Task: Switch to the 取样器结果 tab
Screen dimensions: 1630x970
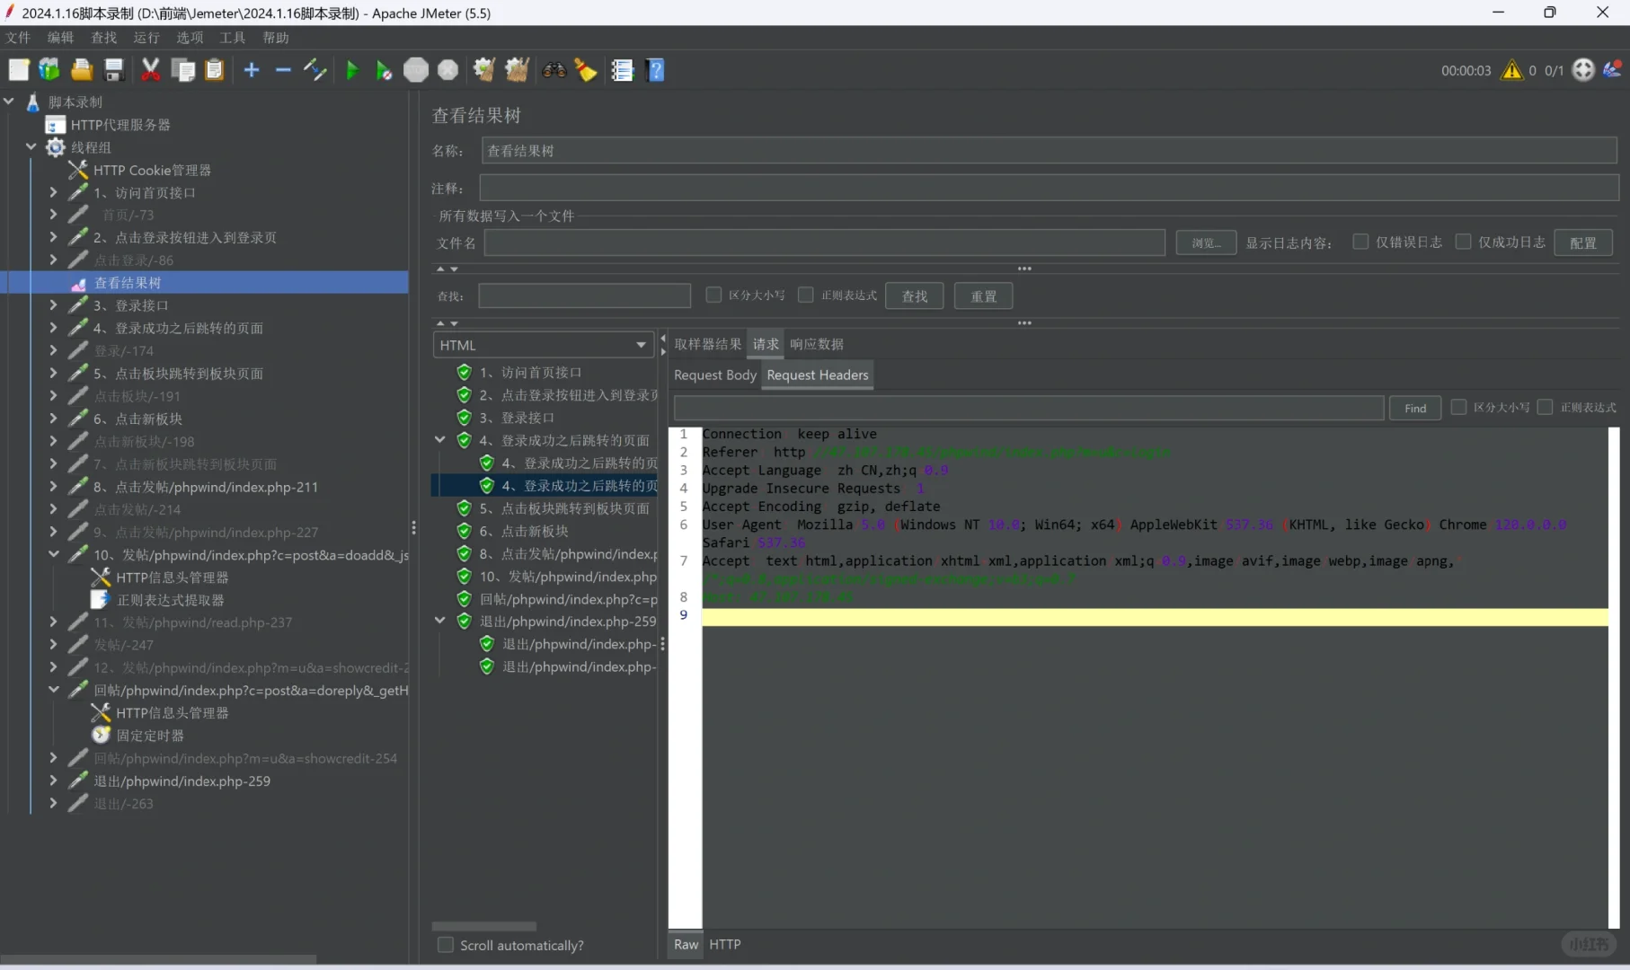Action: (708, 344)
